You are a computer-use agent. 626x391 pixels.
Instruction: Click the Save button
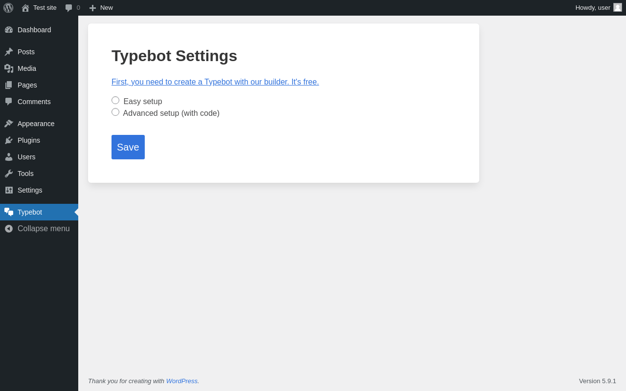coord(128,147)
